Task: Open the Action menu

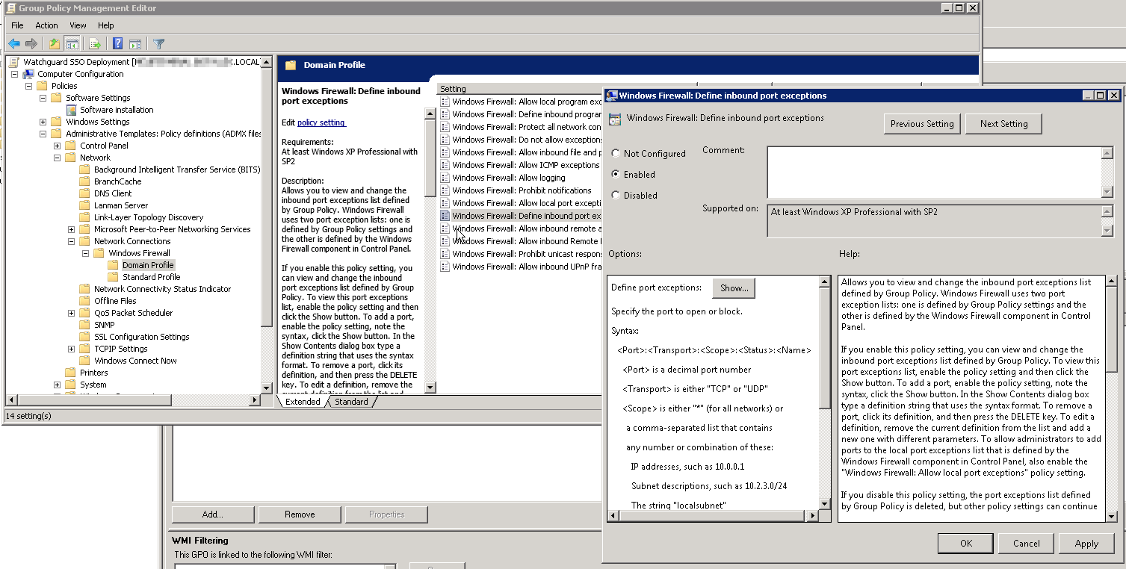Action: pos(46,25)
